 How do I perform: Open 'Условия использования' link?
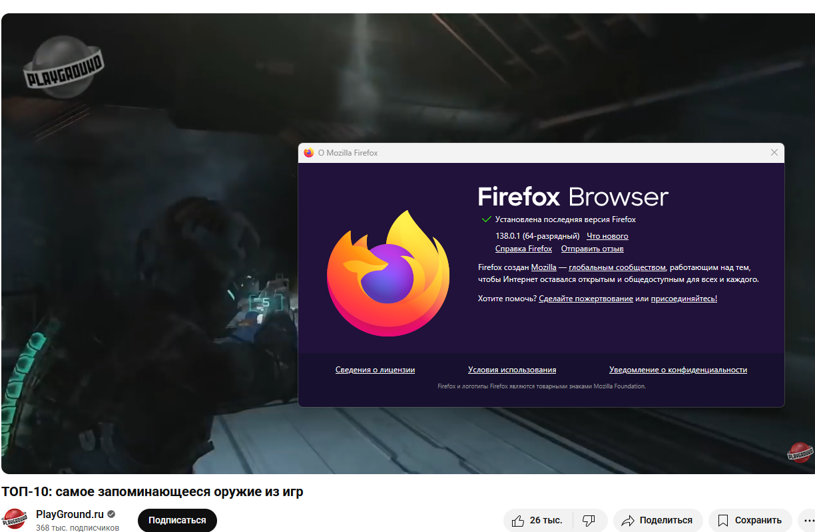[512, 370]
